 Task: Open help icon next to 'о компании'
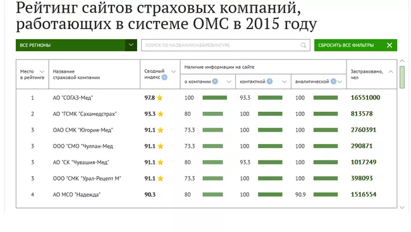point(215,82)
